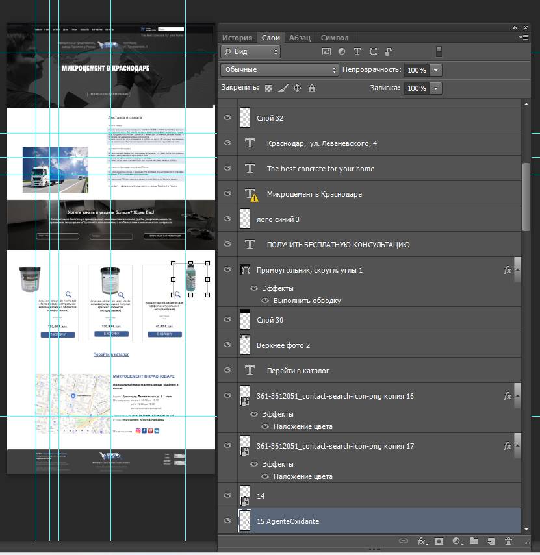
Task: Open the blend mode dropdown 'Обычные'
Action: [279, 69]
